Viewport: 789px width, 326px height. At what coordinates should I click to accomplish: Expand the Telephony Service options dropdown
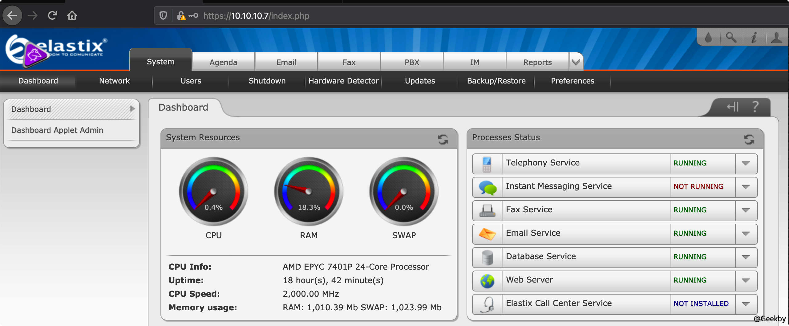[746, 163]
